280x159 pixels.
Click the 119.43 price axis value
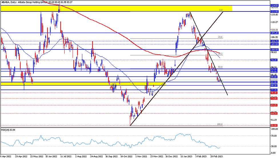[274, 15]
